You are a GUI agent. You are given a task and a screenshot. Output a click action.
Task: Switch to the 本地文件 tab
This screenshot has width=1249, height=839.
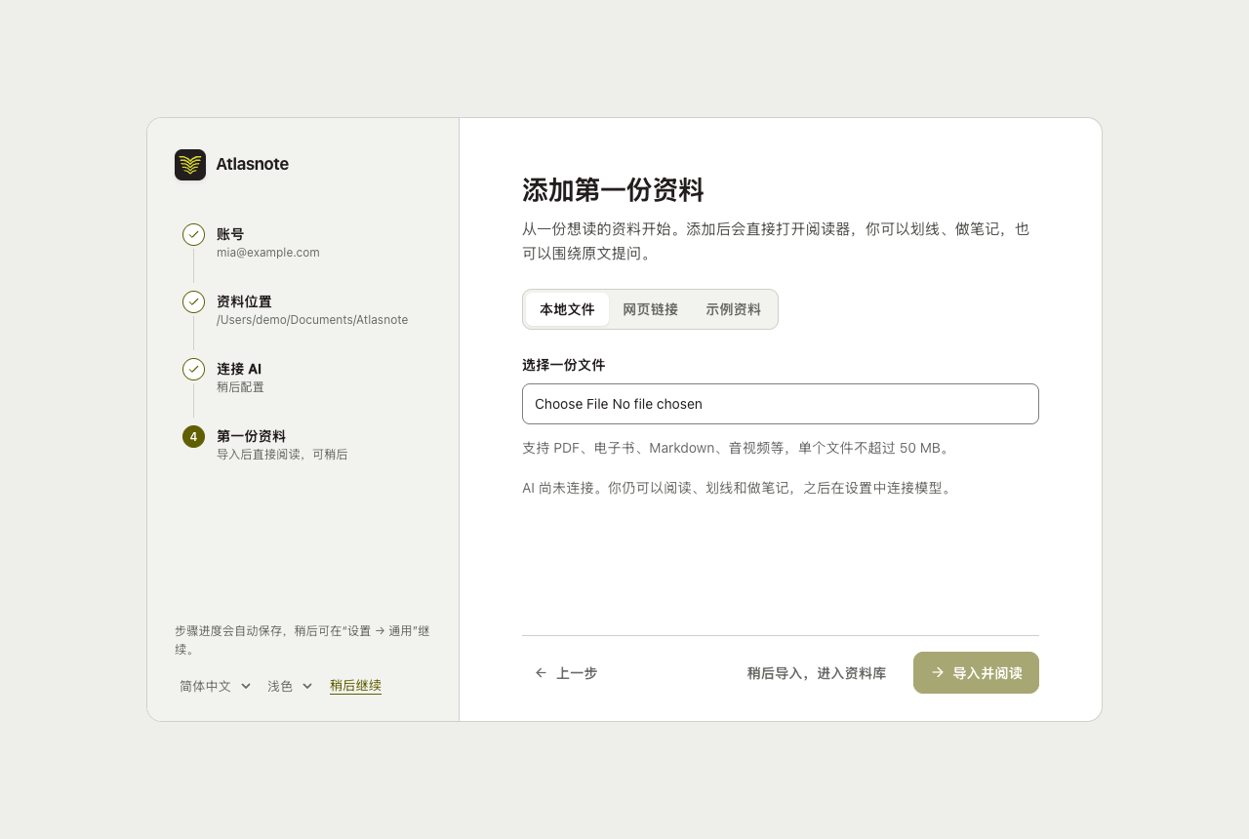point(567,309)
